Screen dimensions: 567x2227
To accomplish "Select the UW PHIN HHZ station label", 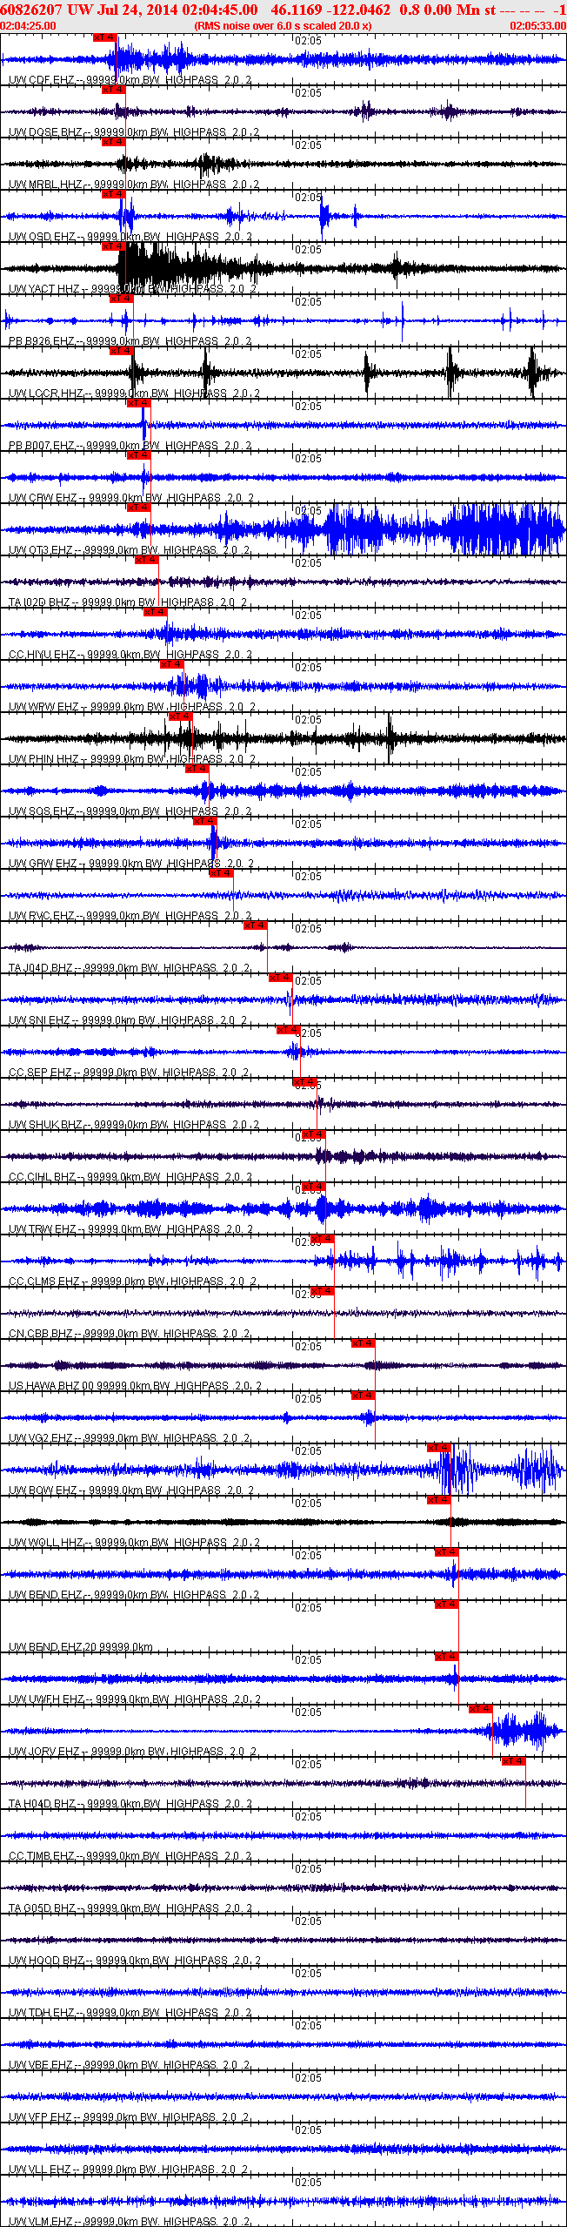I will [131, 759].
